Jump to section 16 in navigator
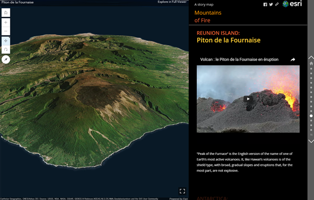This screenshot has height=200, width=314. [311, 135]
